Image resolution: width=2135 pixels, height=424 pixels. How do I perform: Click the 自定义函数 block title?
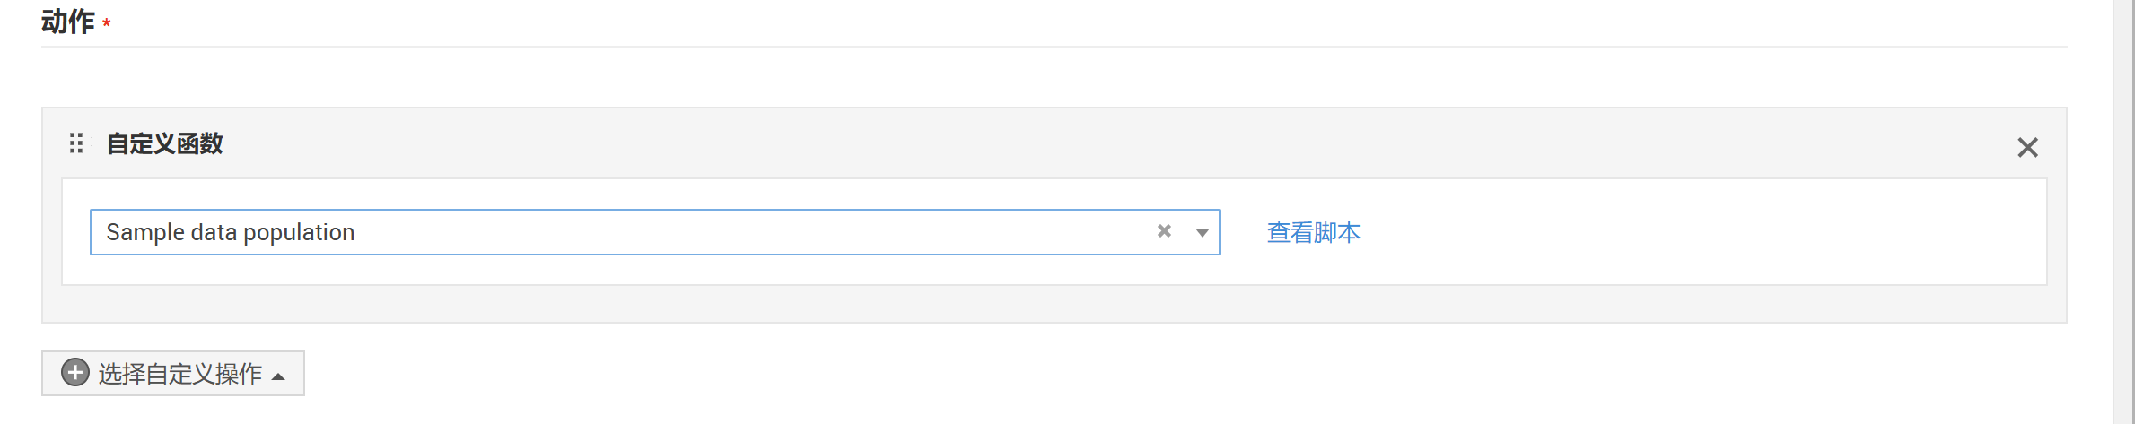coord(164,143)
